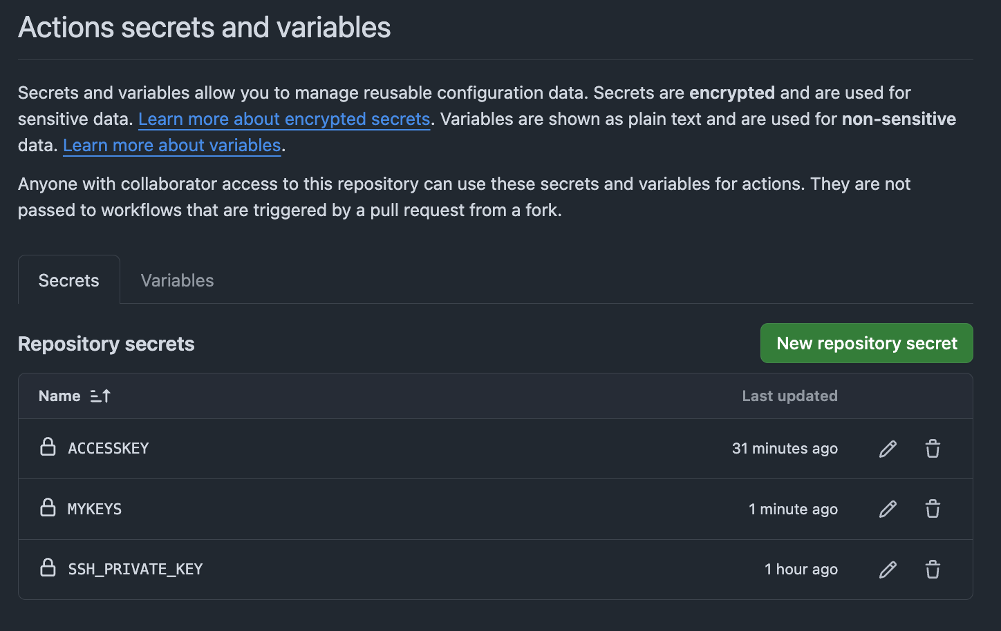Click the lock icon beside SSH_PRIVATE_KEY
Screen dimensions: 1001x631
[48, 568]
